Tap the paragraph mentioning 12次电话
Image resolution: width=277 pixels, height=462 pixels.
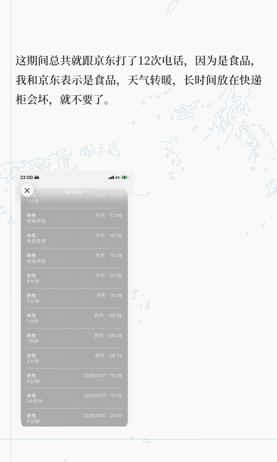[138, 80]
